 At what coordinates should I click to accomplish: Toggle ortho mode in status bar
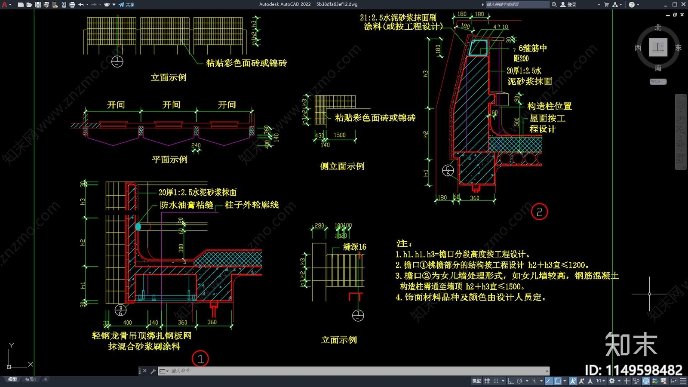[511, 381]
